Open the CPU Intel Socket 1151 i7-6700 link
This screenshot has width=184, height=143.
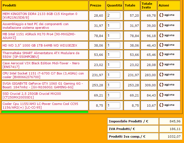pos(43,75)
